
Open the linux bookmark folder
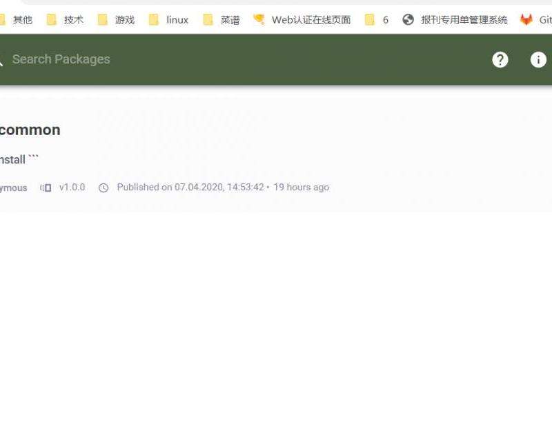pyautogui.click(x=168, y=20)
